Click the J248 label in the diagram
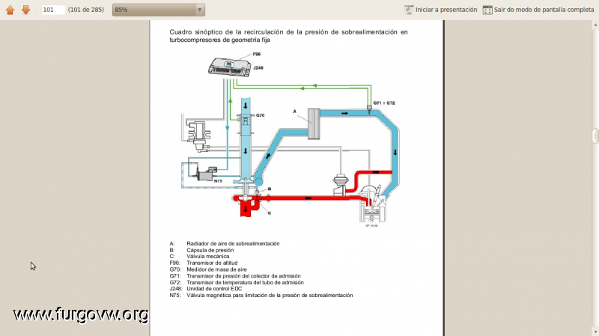The image size is (599, 336). (x=258, y=68)
